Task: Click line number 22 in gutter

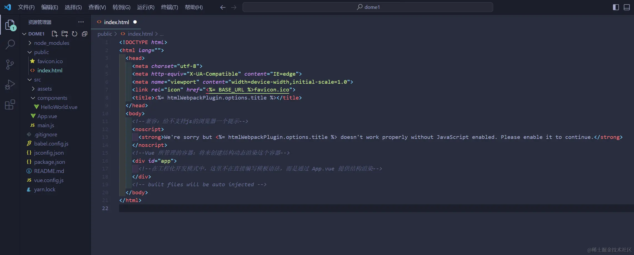Action: click(105, 208)
